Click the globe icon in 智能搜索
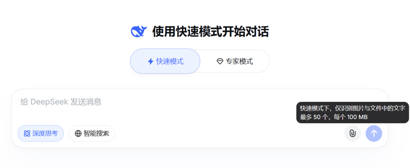 point(78,133)
